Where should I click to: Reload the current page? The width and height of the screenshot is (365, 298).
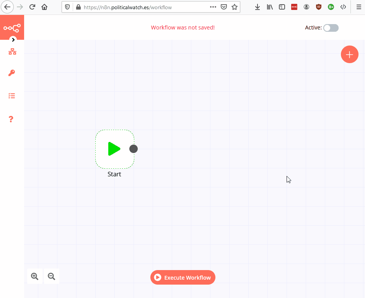click(32, 7)
